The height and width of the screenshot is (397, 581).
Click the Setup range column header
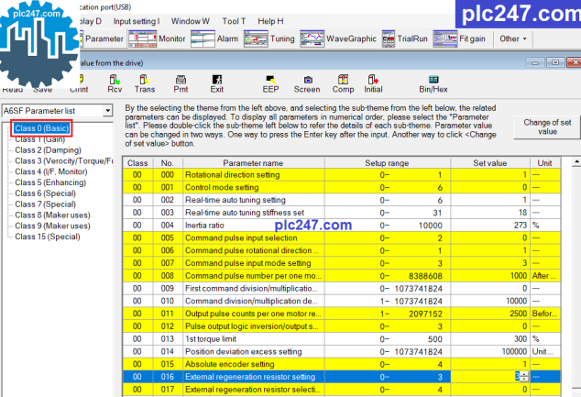click(387, 163)
